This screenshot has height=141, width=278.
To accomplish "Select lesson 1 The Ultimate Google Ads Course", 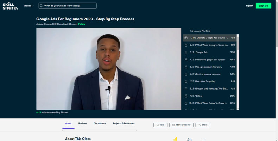I will click(210, 38).
